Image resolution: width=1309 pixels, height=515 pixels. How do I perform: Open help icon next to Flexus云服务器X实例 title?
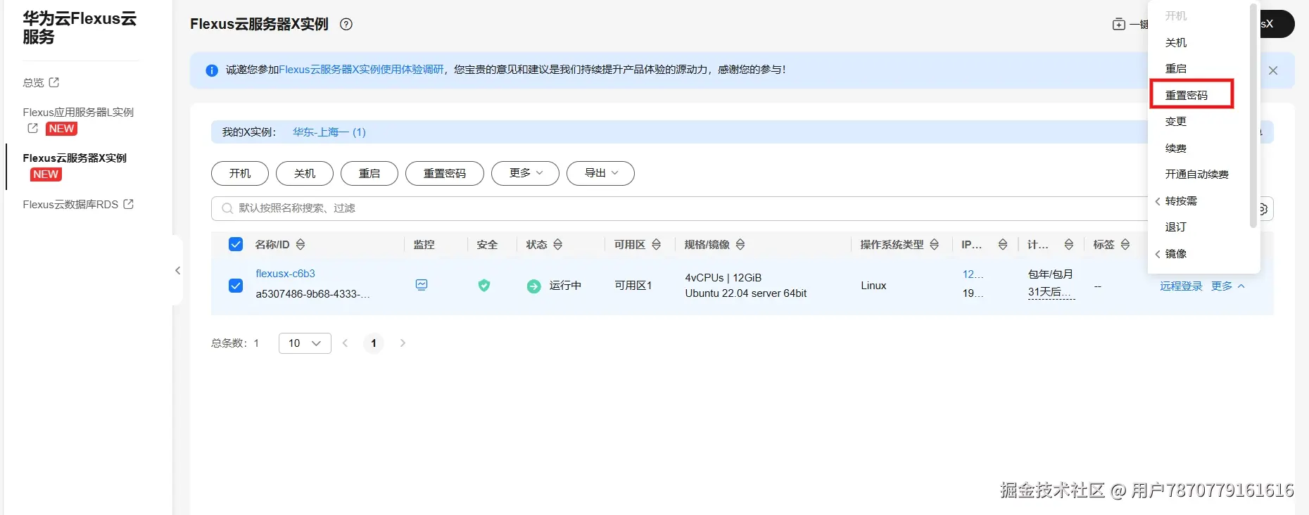[346, 24]
